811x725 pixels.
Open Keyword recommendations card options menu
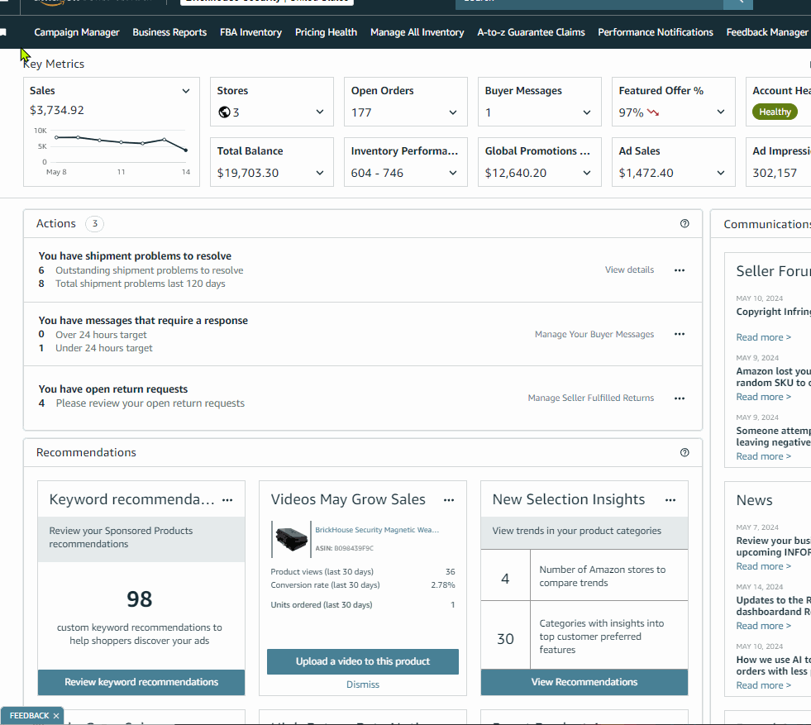227,500
